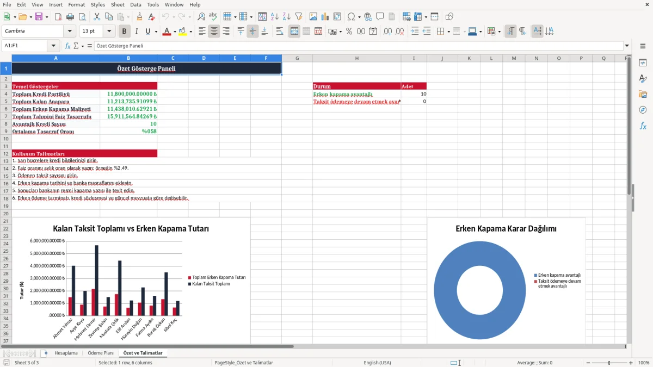Open the sidebar Gallery icon
This screenshot has width=653, height=367.
coord(643,95)
